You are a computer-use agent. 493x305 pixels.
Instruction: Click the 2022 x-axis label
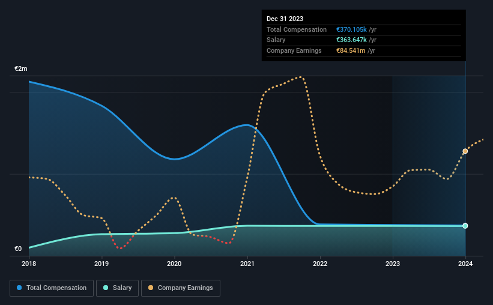click(x=320, y=264)
